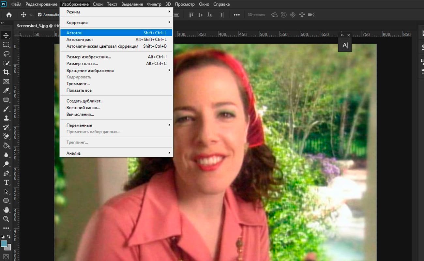
Task: Expand the Вращение изображения submenu
Action: click(116, 70)
